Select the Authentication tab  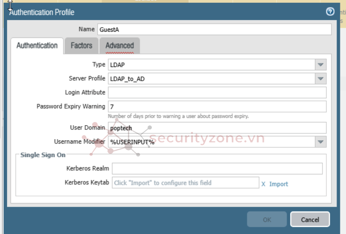[37, 45]
